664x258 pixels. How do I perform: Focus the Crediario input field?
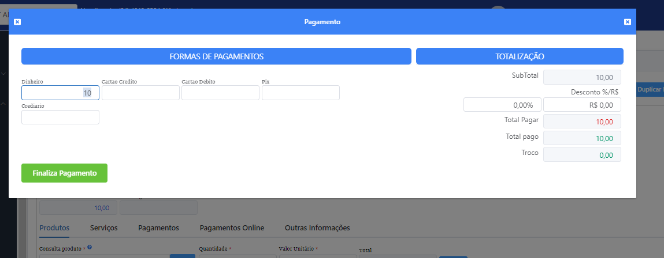pos(60,117)
